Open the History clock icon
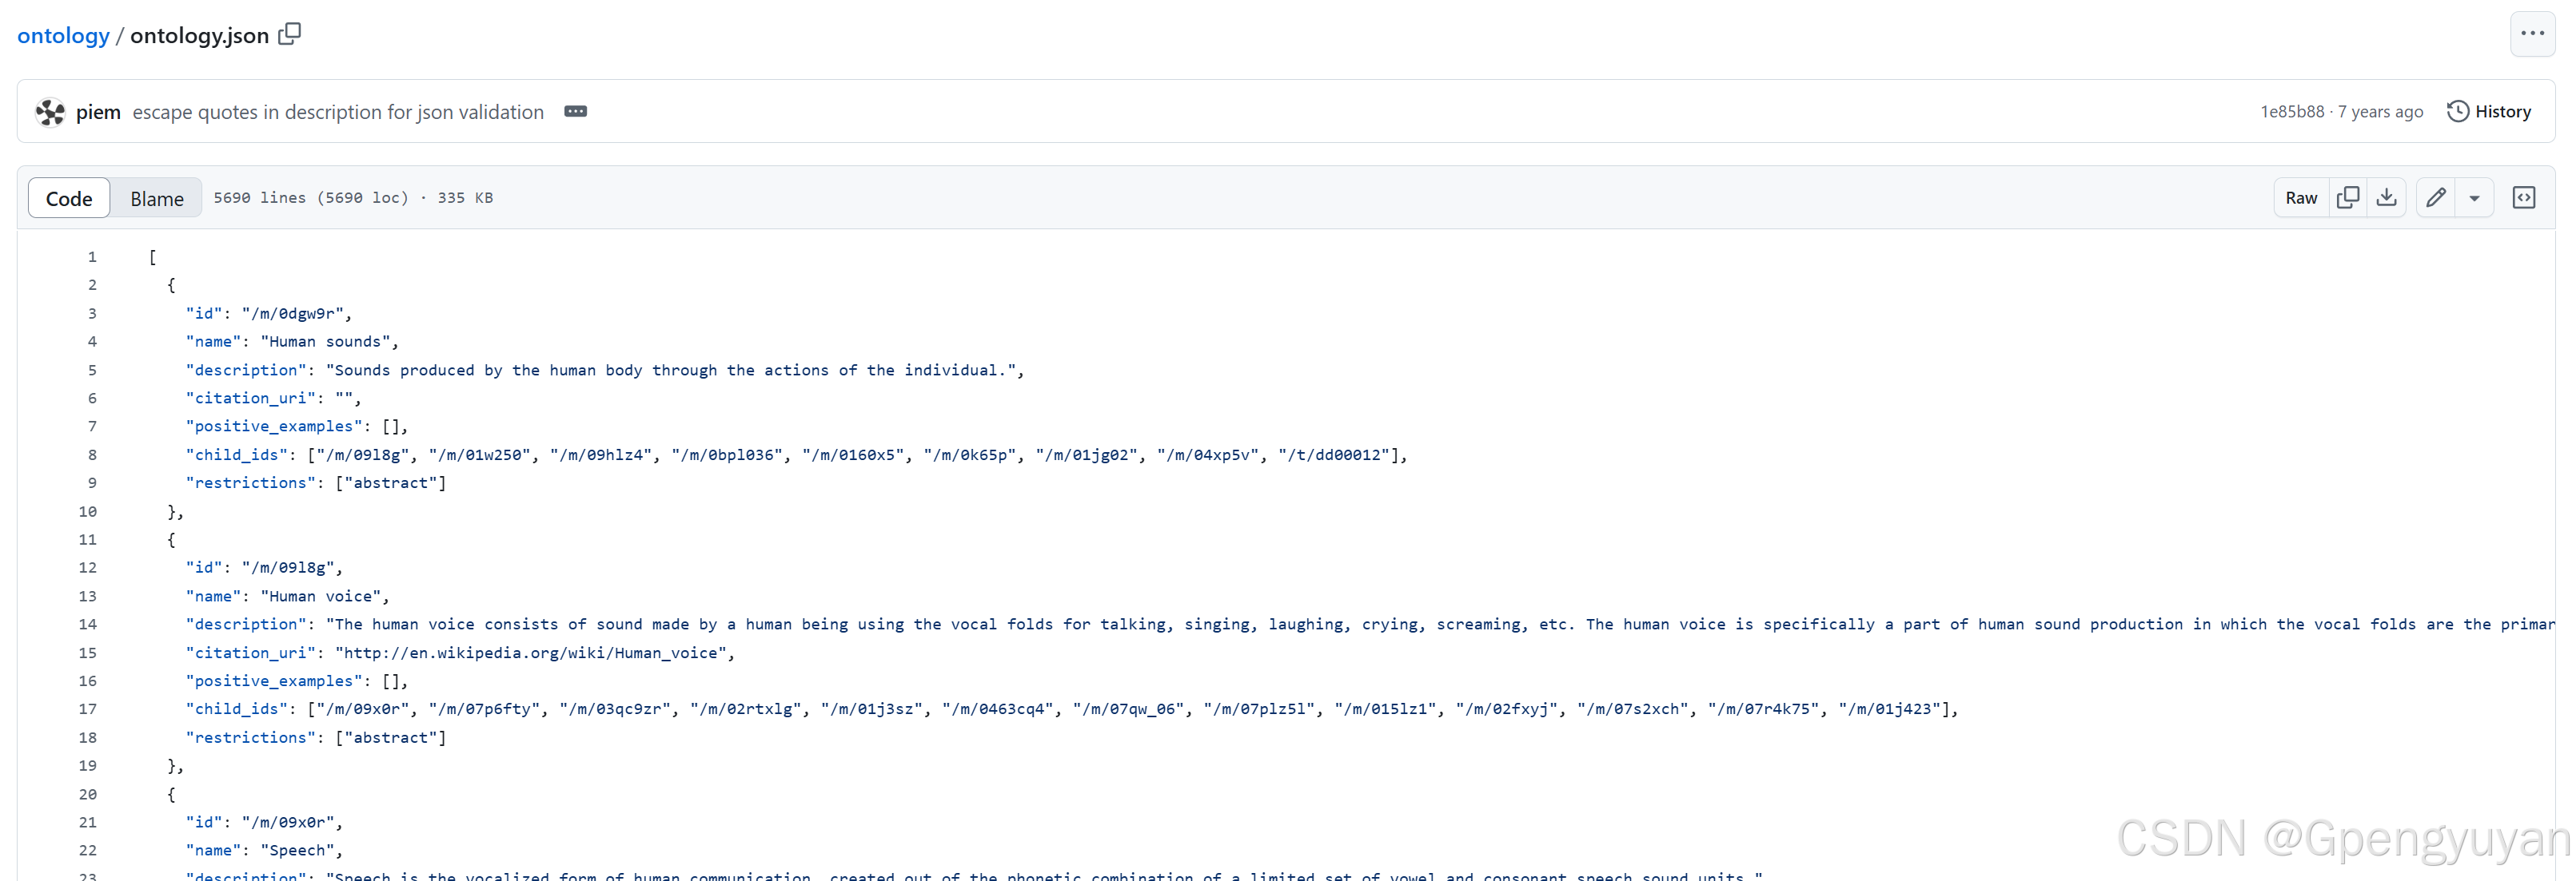Viewport: 2576px width, 881px height. [x=2457, y=112]
